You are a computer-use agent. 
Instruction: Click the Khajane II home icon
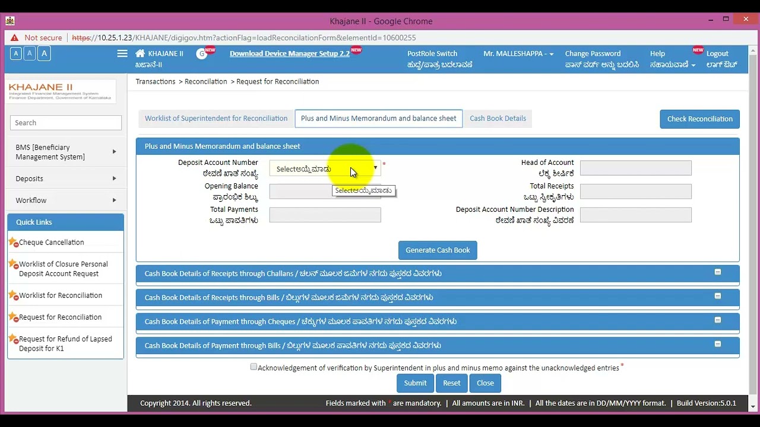tap(140, 53)
